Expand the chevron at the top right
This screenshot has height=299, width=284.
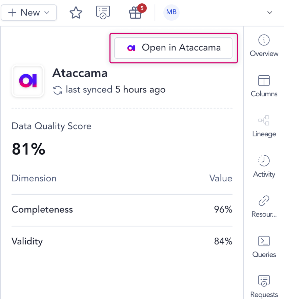click(269, 13)
